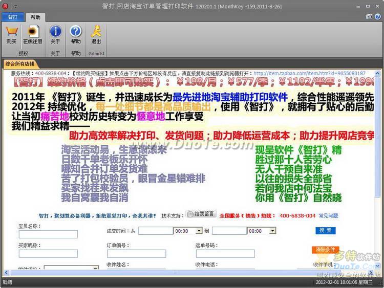
Task: Click the camera screenshot icon at top right
Action: pos(369,16)
